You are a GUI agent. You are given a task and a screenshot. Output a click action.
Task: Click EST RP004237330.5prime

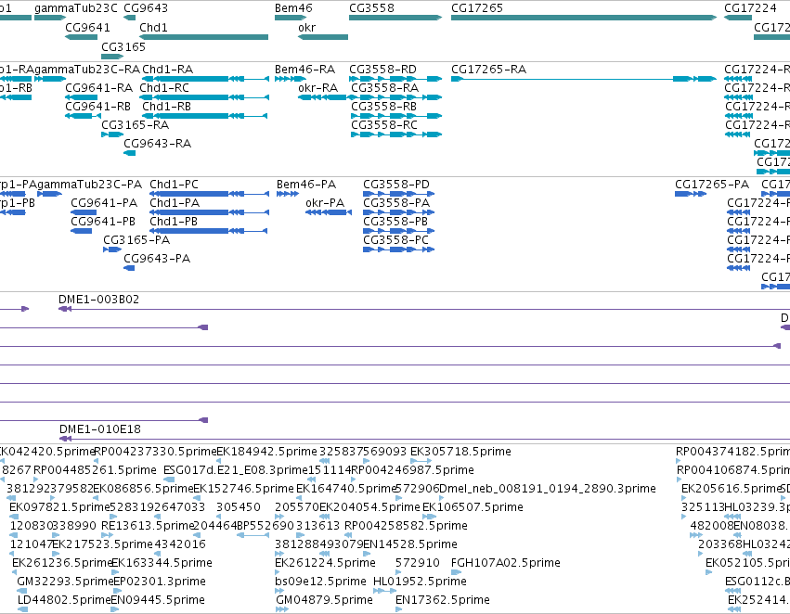point(155,452)
